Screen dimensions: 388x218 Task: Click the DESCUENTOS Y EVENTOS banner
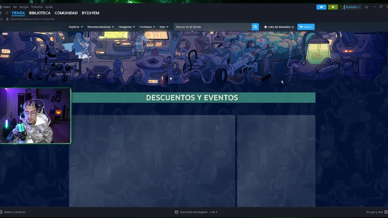192,97
